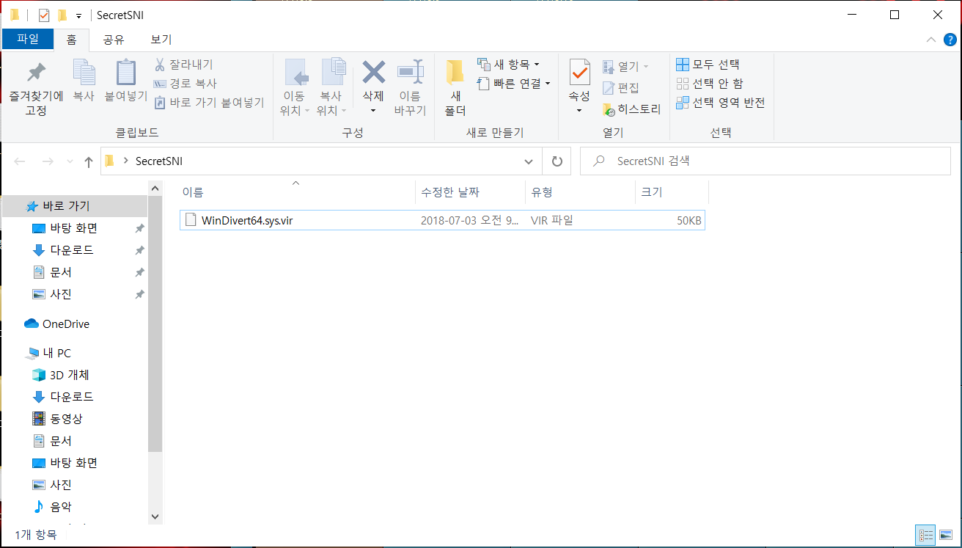Click Invert Selection in ribbon
Viewport: 962px width, 548px height.
coord(720,103)
